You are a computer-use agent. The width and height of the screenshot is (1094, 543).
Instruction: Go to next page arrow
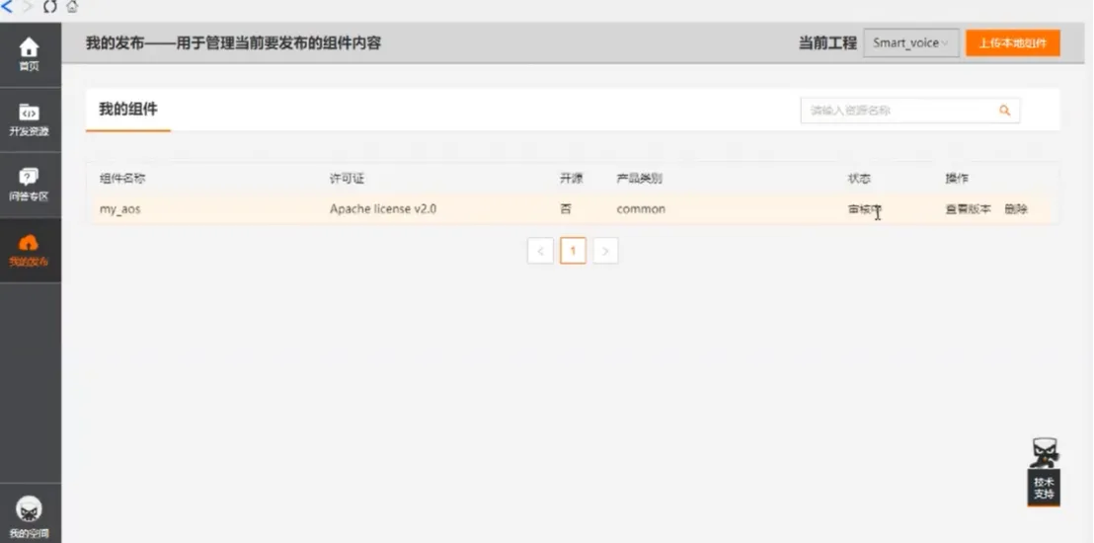tap(605, 251)
